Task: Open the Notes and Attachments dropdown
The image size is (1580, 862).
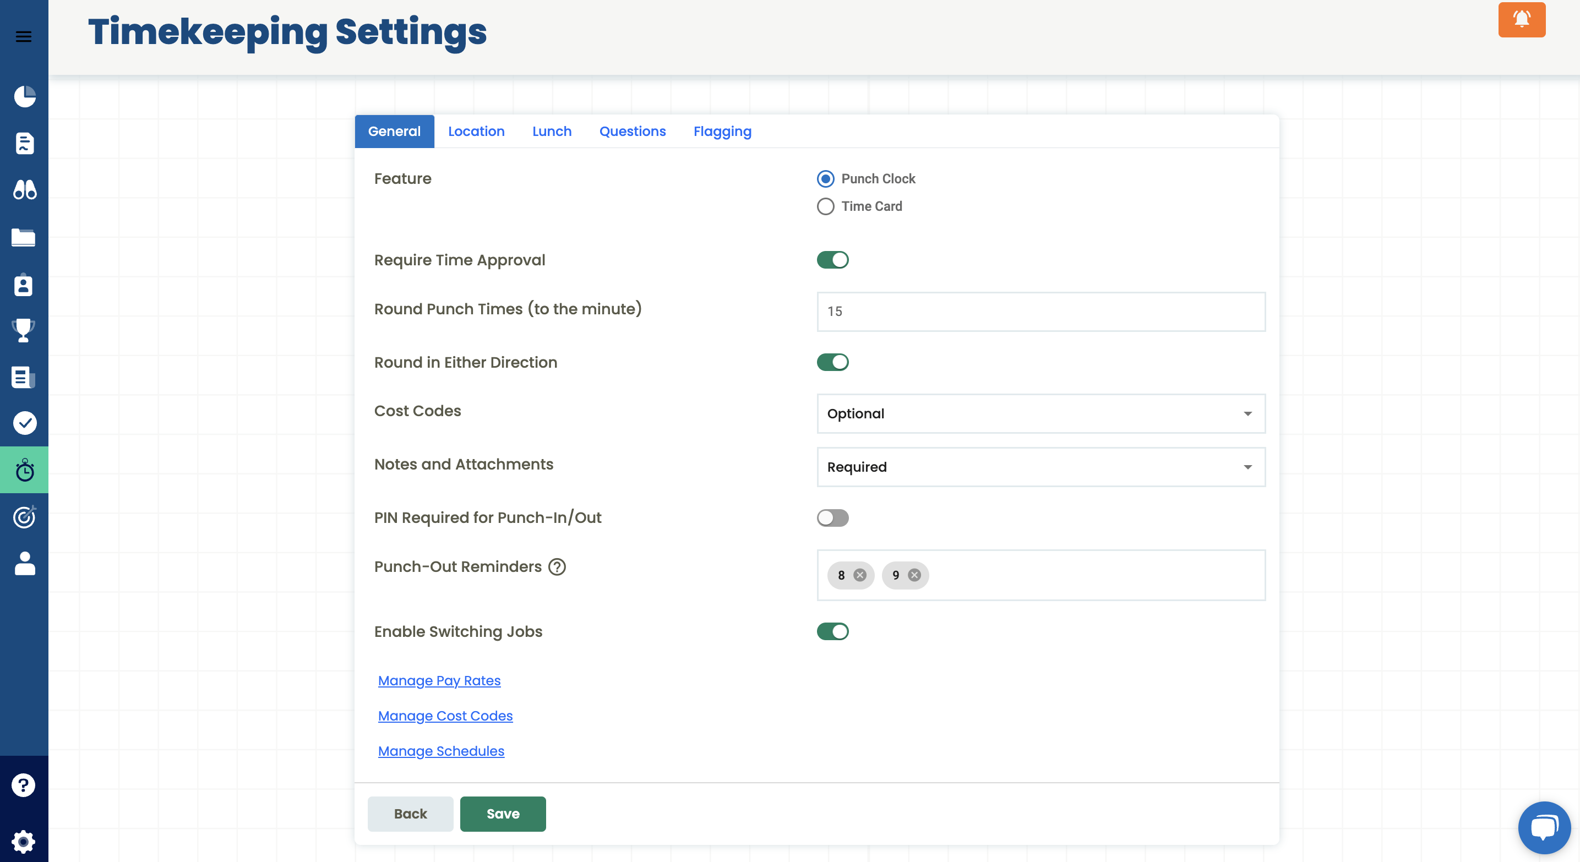Action: coord(1040,467)
